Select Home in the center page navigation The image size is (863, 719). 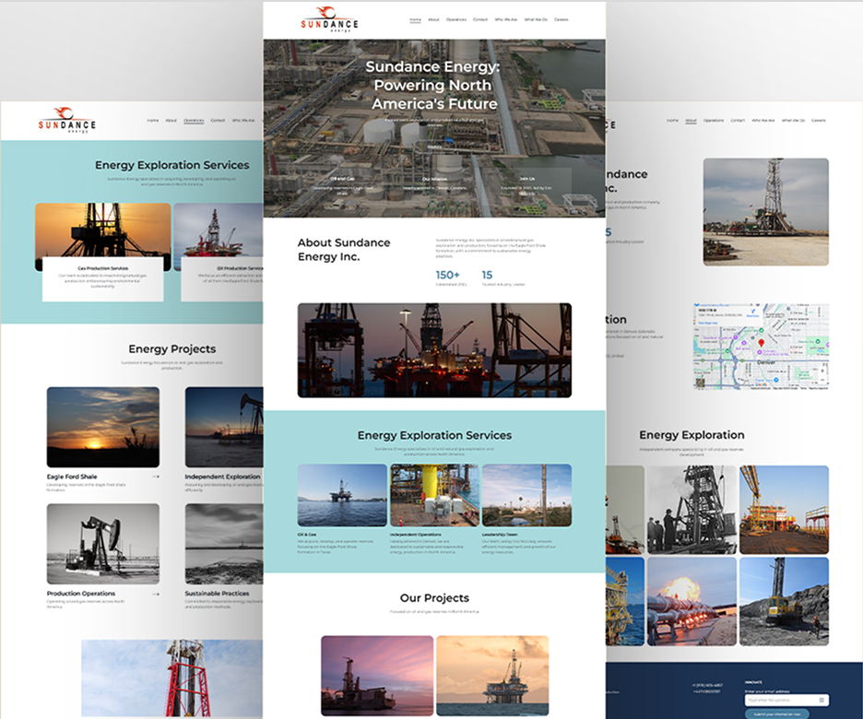(415, 19)
